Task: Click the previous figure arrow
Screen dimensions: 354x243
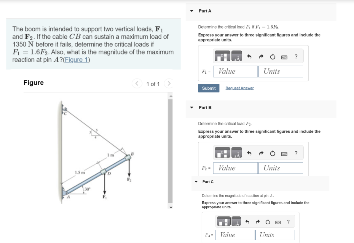Action: coord(137,84)
